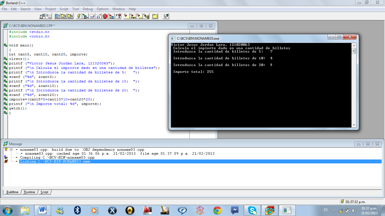Click the red stop sign abort icon
Screen dimensions: 385x216
click(105, 16)
